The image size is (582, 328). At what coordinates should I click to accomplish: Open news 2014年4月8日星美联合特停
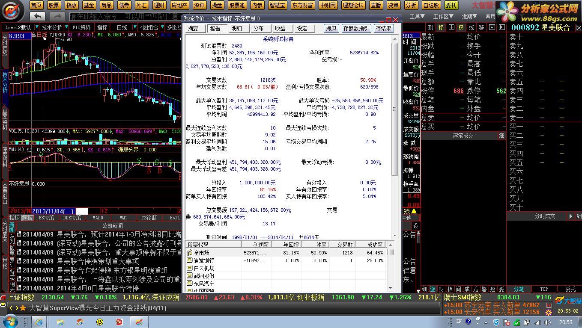coord(98,288)
